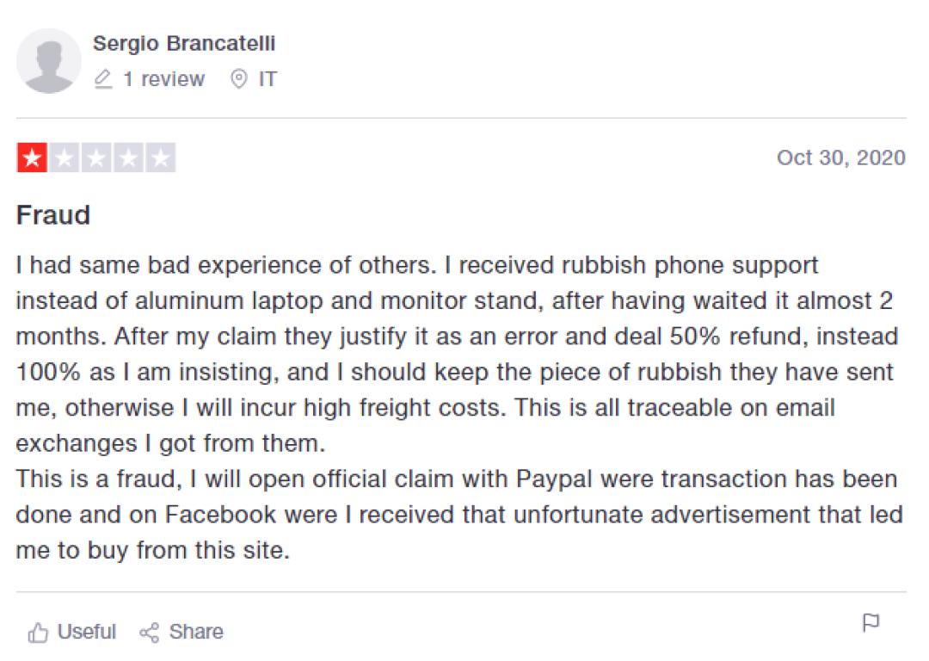
Task: Click the 'IT' country label
Action: 268,79
